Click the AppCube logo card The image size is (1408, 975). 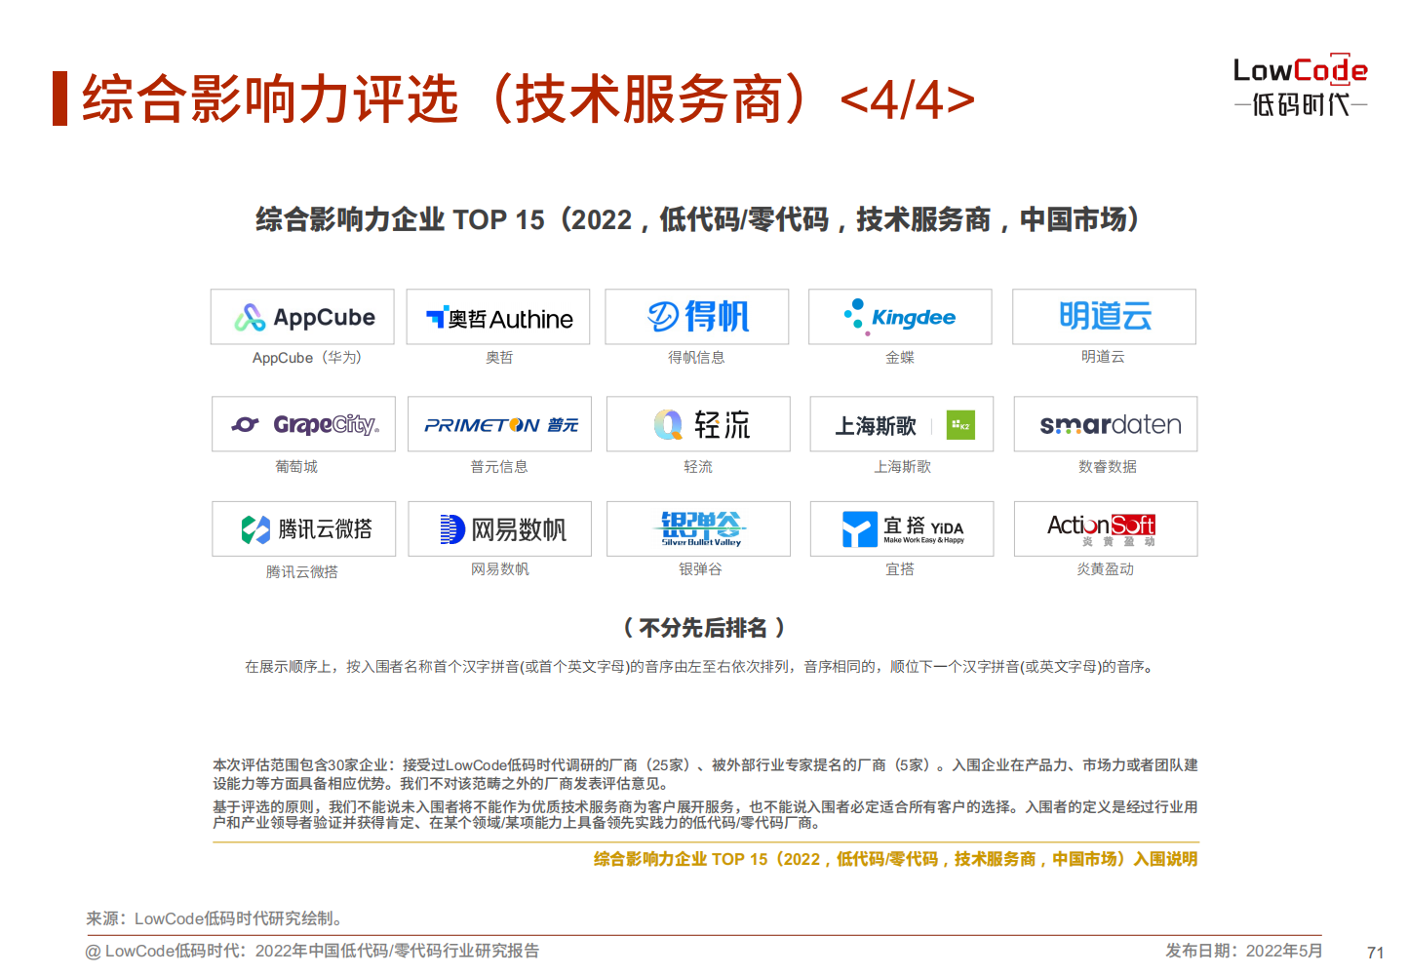pos(302,317)
